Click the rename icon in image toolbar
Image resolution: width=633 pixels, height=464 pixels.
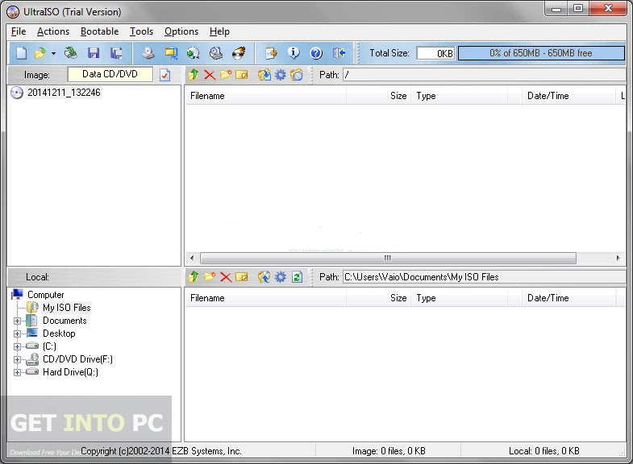coord(242,75)
